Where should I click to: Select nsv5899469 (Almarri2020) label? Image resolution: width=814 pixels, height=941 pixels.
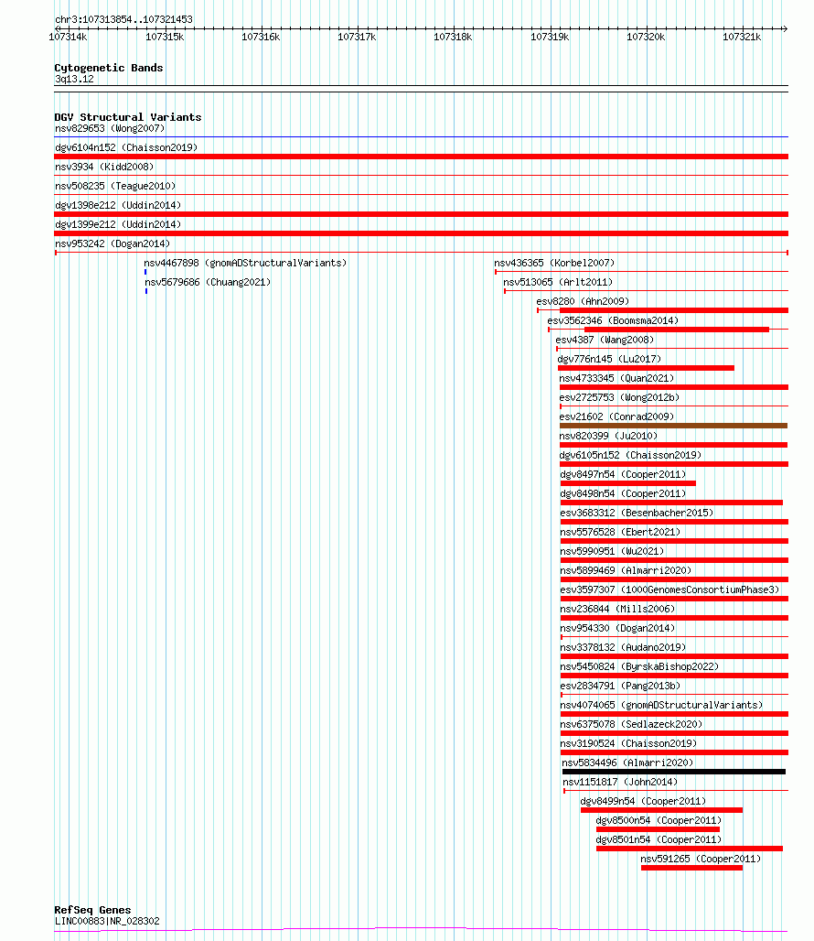point(626,570)
